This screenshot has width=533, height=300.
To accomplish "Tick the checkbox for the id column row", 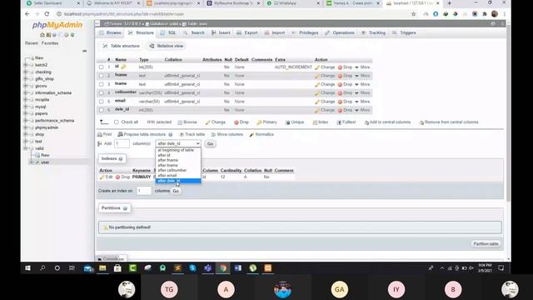I will (102, 67).
